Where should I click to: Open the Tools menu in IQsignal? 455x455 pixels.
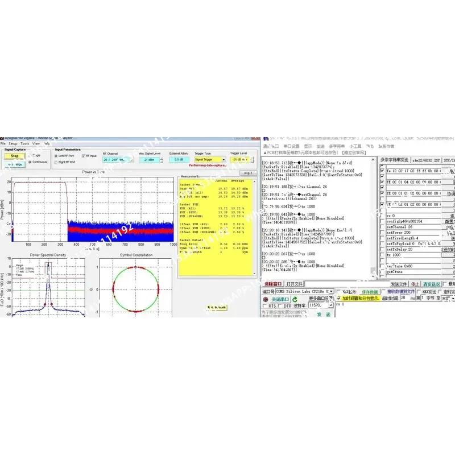click(x=24, y=144)
